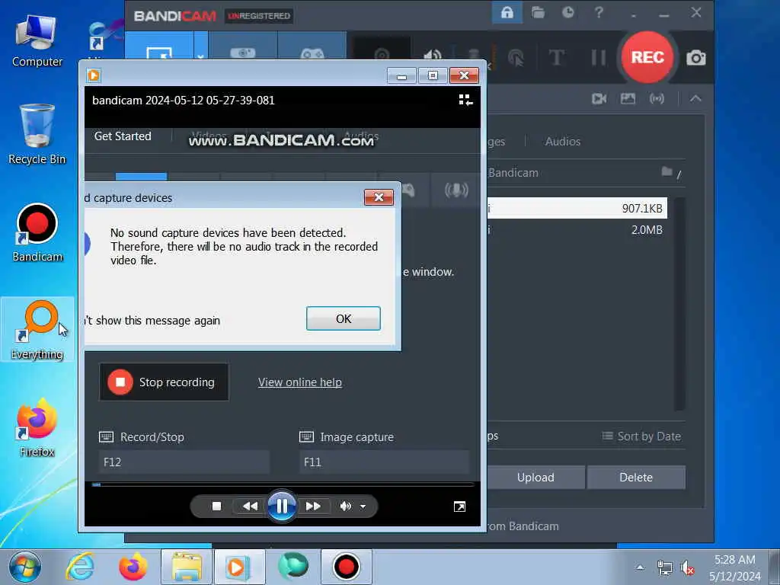Switch to now playing view in media player
Viewport: 780px width, 585px height.
point(465,101)
